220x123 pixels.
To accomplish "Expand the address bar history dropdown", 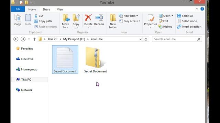I will (141, 39).
